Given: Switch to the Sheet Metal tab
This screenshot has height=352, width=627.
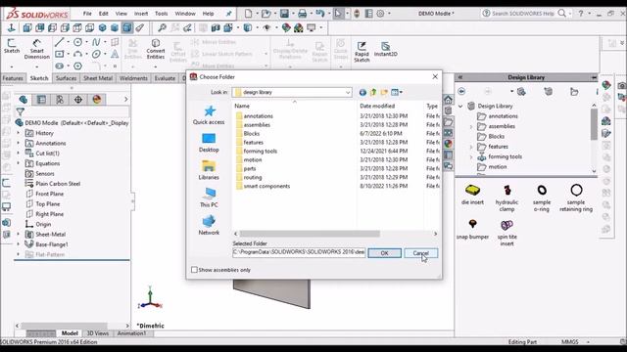Looking at the screenshot, I should (x=98, y=78).
